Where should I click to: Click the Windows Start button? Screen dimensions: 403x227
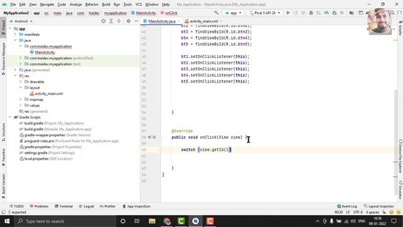click(7, 221)
